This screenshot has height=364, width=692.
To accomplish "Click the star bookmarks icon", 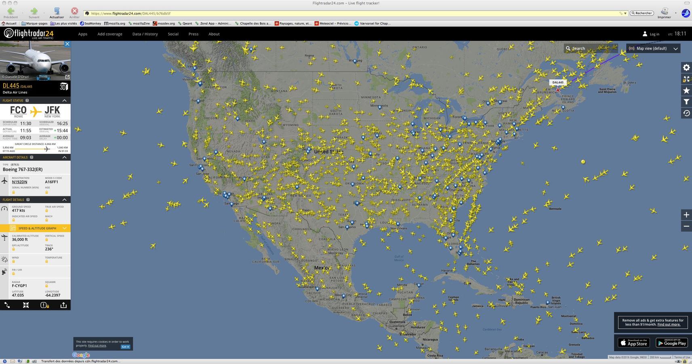I will pyautogui.click(x=686, y=91).
